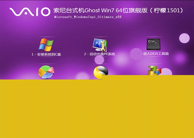Click the white glowing circle at right edge
Screen dimensions: 194x138
click(x=184, y=38)
